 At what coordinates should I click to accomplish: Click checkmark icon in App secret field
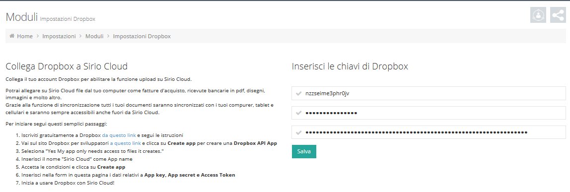(299, 113)
